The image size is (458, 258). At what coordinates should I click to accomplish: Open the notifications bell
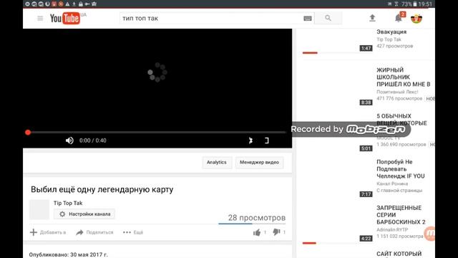coord(399,18)
